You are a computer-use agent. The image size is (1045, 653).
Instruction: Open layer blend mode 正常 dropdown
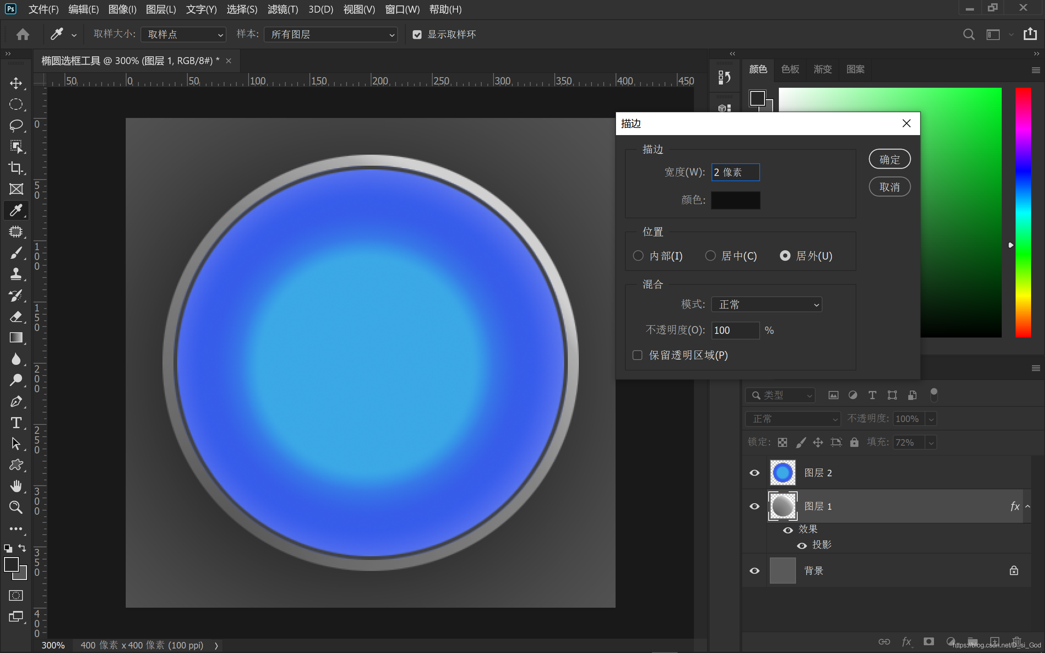[793, 419]
